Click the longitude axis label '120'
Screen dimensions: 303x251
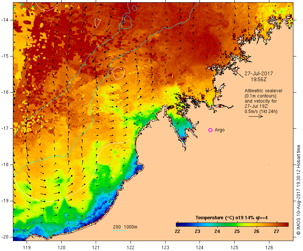click(x=61, y=247)
